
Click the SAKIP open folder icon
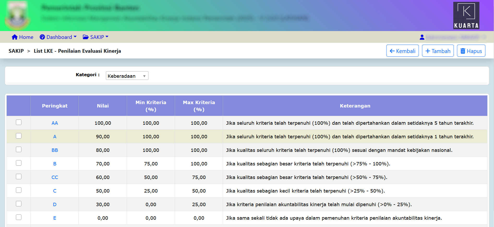click(86, 37)
